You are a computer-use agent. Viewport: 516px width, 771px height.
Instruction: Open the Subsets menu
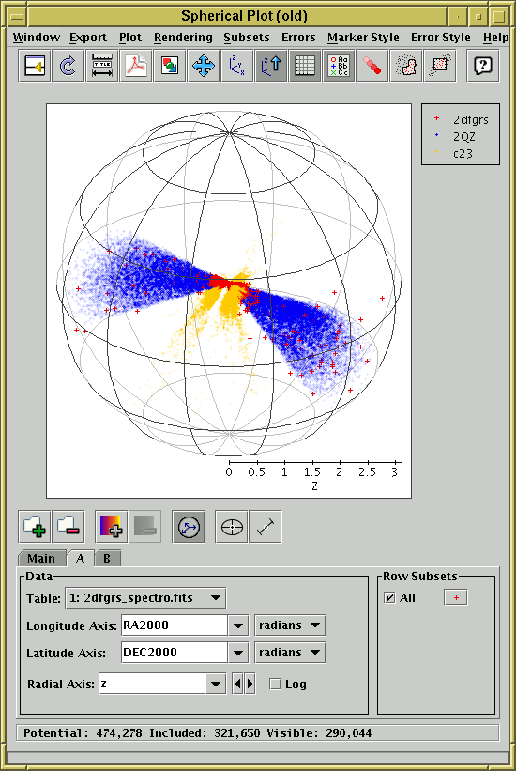click(247, 38)
